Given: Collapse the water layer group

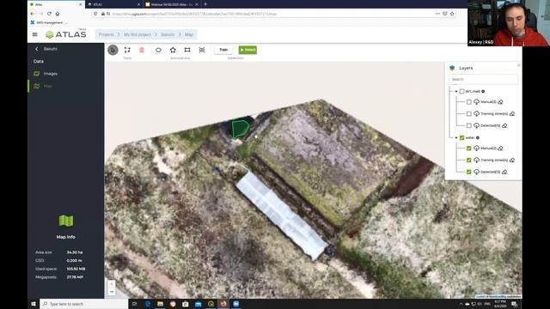Looking at the screenshot, I should [456, 137].
